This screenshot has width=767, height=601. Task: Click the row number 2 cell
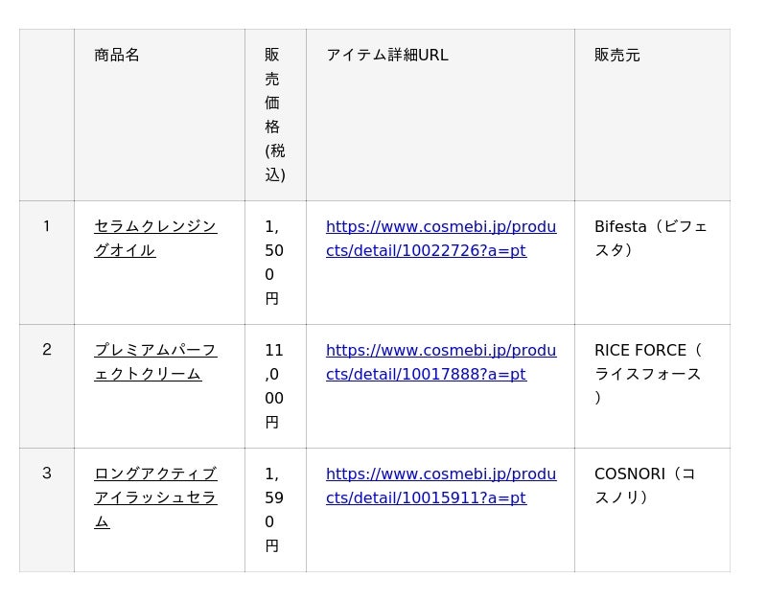tap(46, 350)
